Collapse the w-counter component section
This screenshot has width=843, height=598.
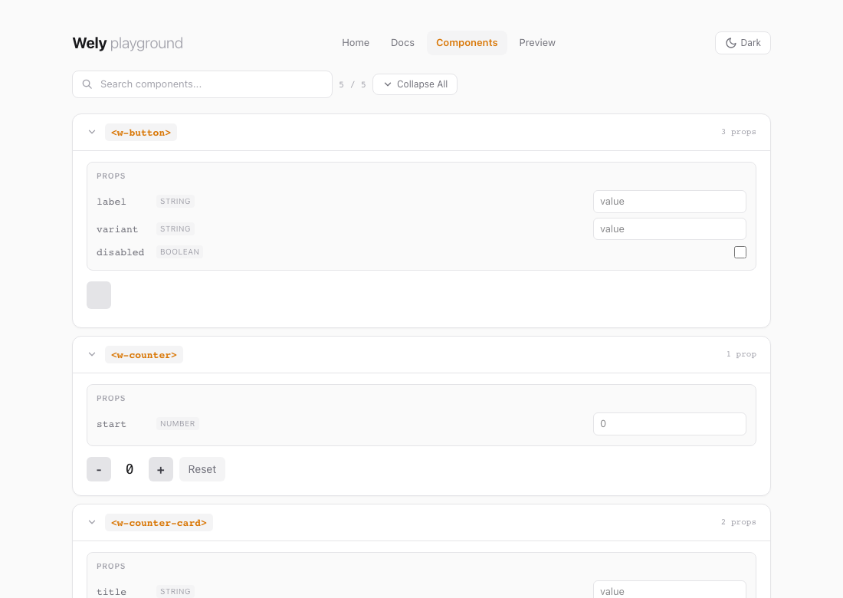[x=92, y=354]
